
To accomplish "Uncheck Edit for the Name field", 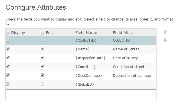I will 42,49.
